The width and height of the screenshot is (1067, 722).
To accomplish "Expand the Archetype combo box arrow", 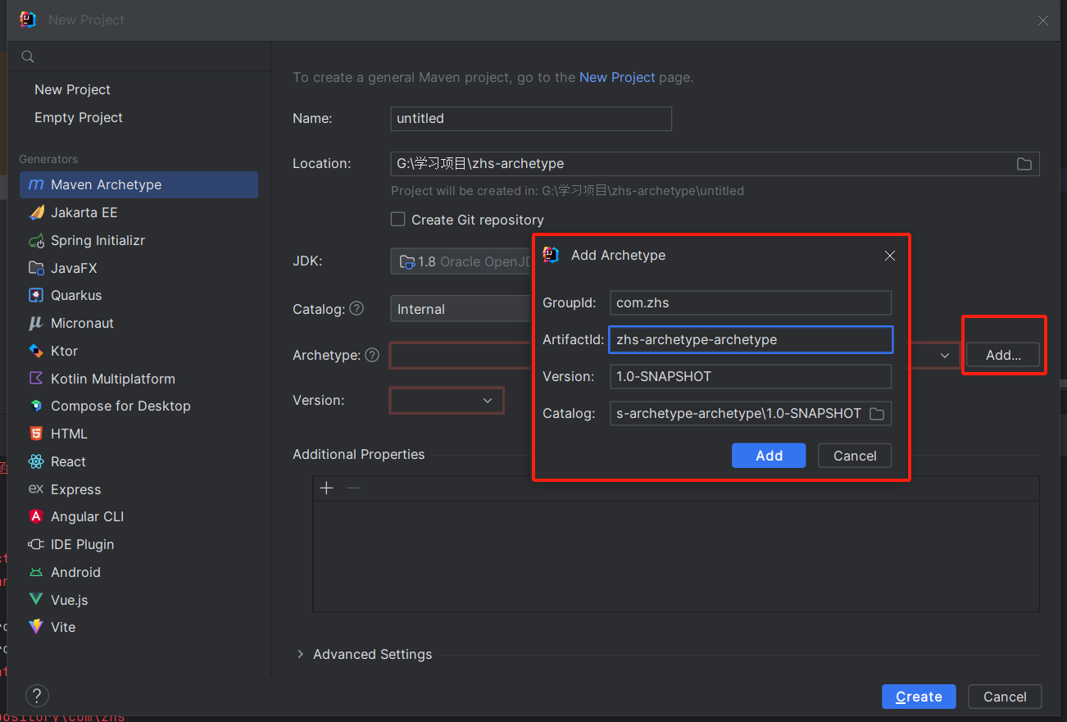I will [x=944, y=356].
